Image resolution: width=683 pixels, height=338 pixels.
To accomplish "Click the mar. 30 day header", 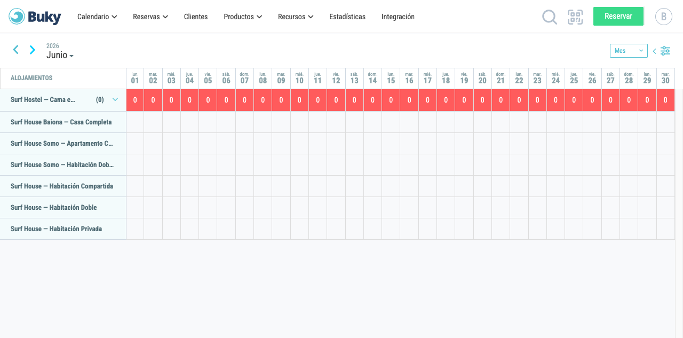I will click(x=665, y=78).
